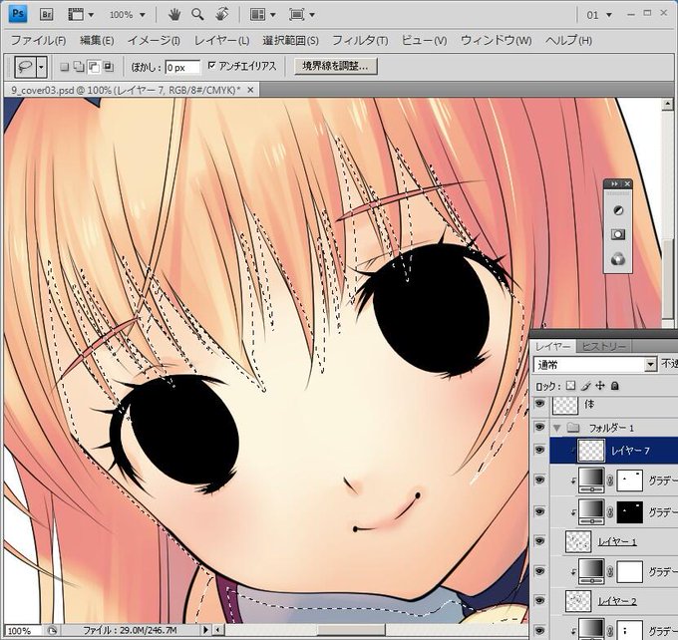The width and height of the screenshot is (678, 640).
Task: Open the Screen Mode dropdown arrow
Action: tap(312, 15)
